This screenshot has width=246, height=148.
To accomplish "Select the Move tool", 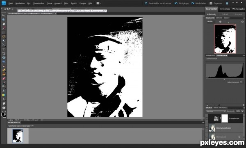I will coord(4,16).
